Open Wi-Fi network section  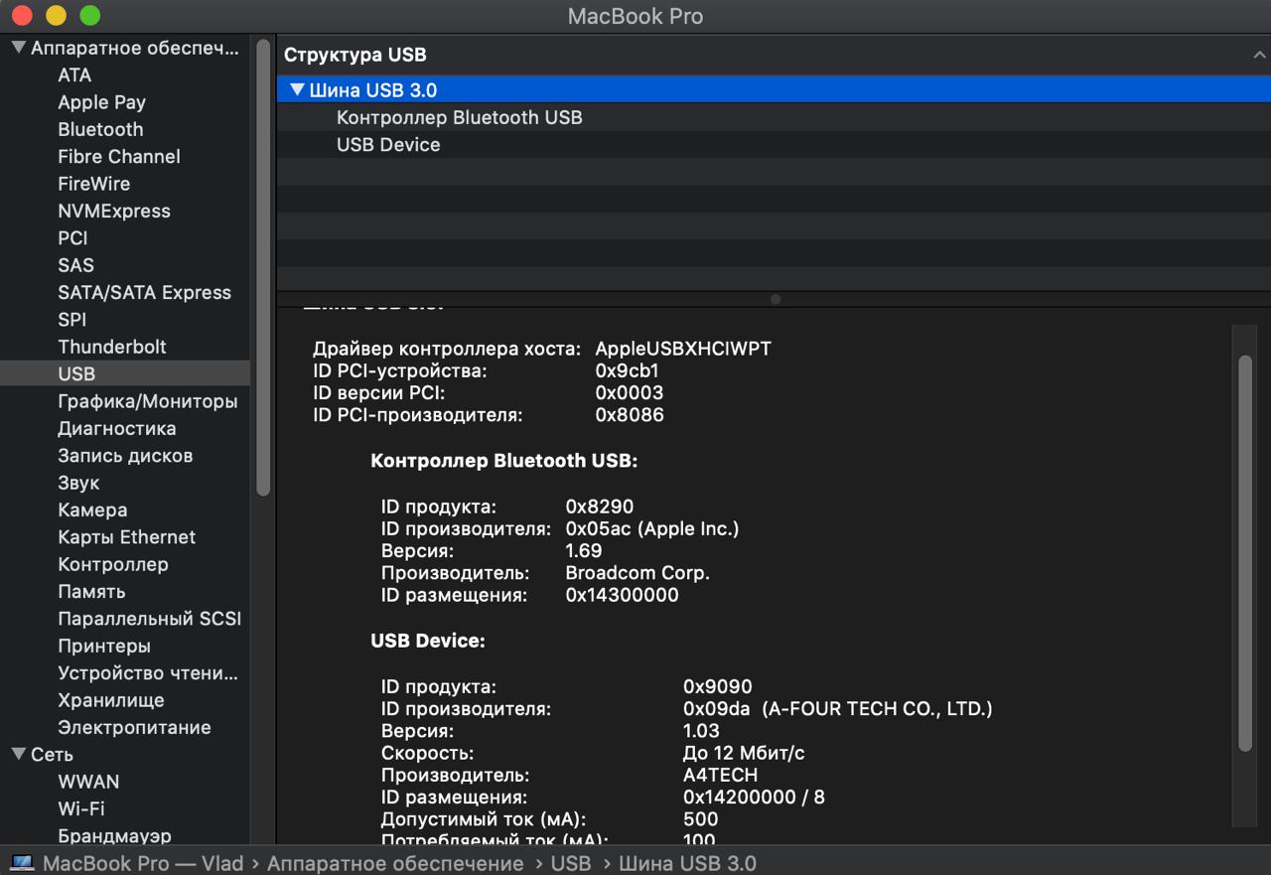[x=81, y=808]
